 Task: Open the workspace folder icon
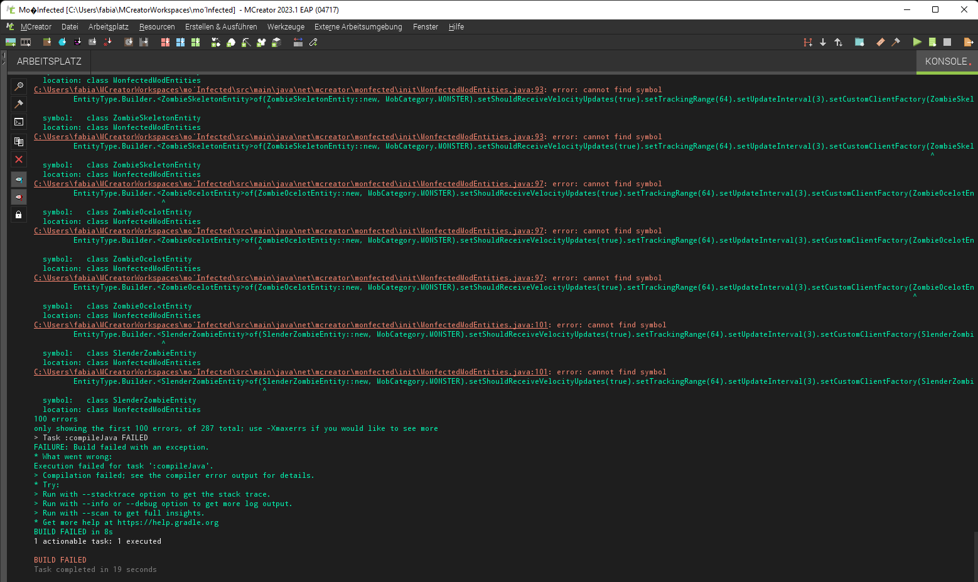[859, 42]
